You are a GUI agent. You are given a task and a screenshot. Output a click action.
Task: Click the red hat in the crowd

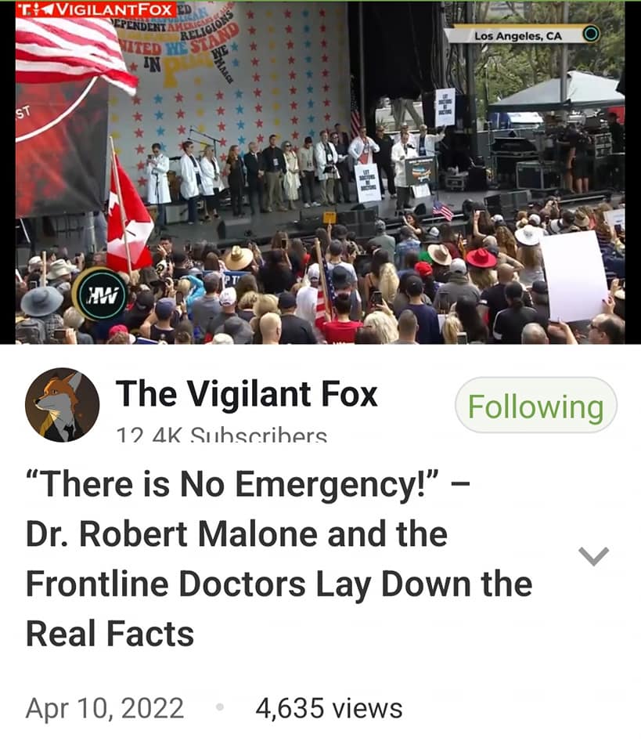coord(481,258)
